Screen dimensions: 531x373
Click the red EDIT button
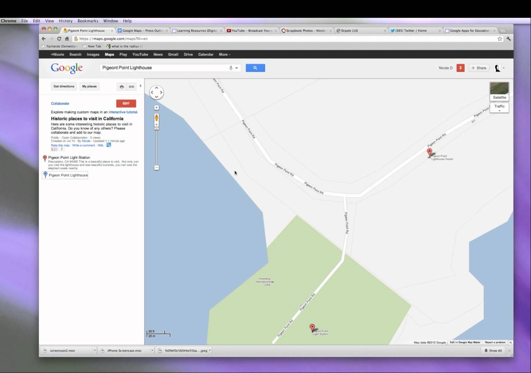(x=126, y=103)
